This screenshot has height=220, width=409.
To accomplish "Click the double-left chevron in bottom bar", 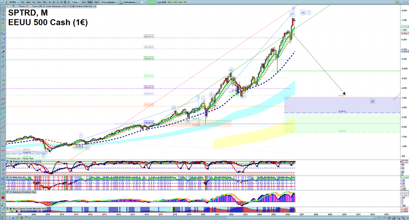I will pyautogui.click(x=30, y=218).
